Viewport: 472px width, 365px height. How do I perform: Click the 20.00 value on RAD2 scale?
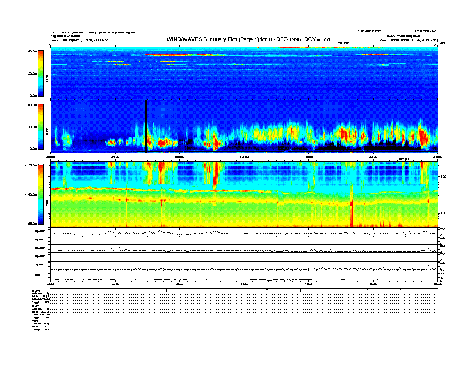pyautogui.click(x=33, y=73)
